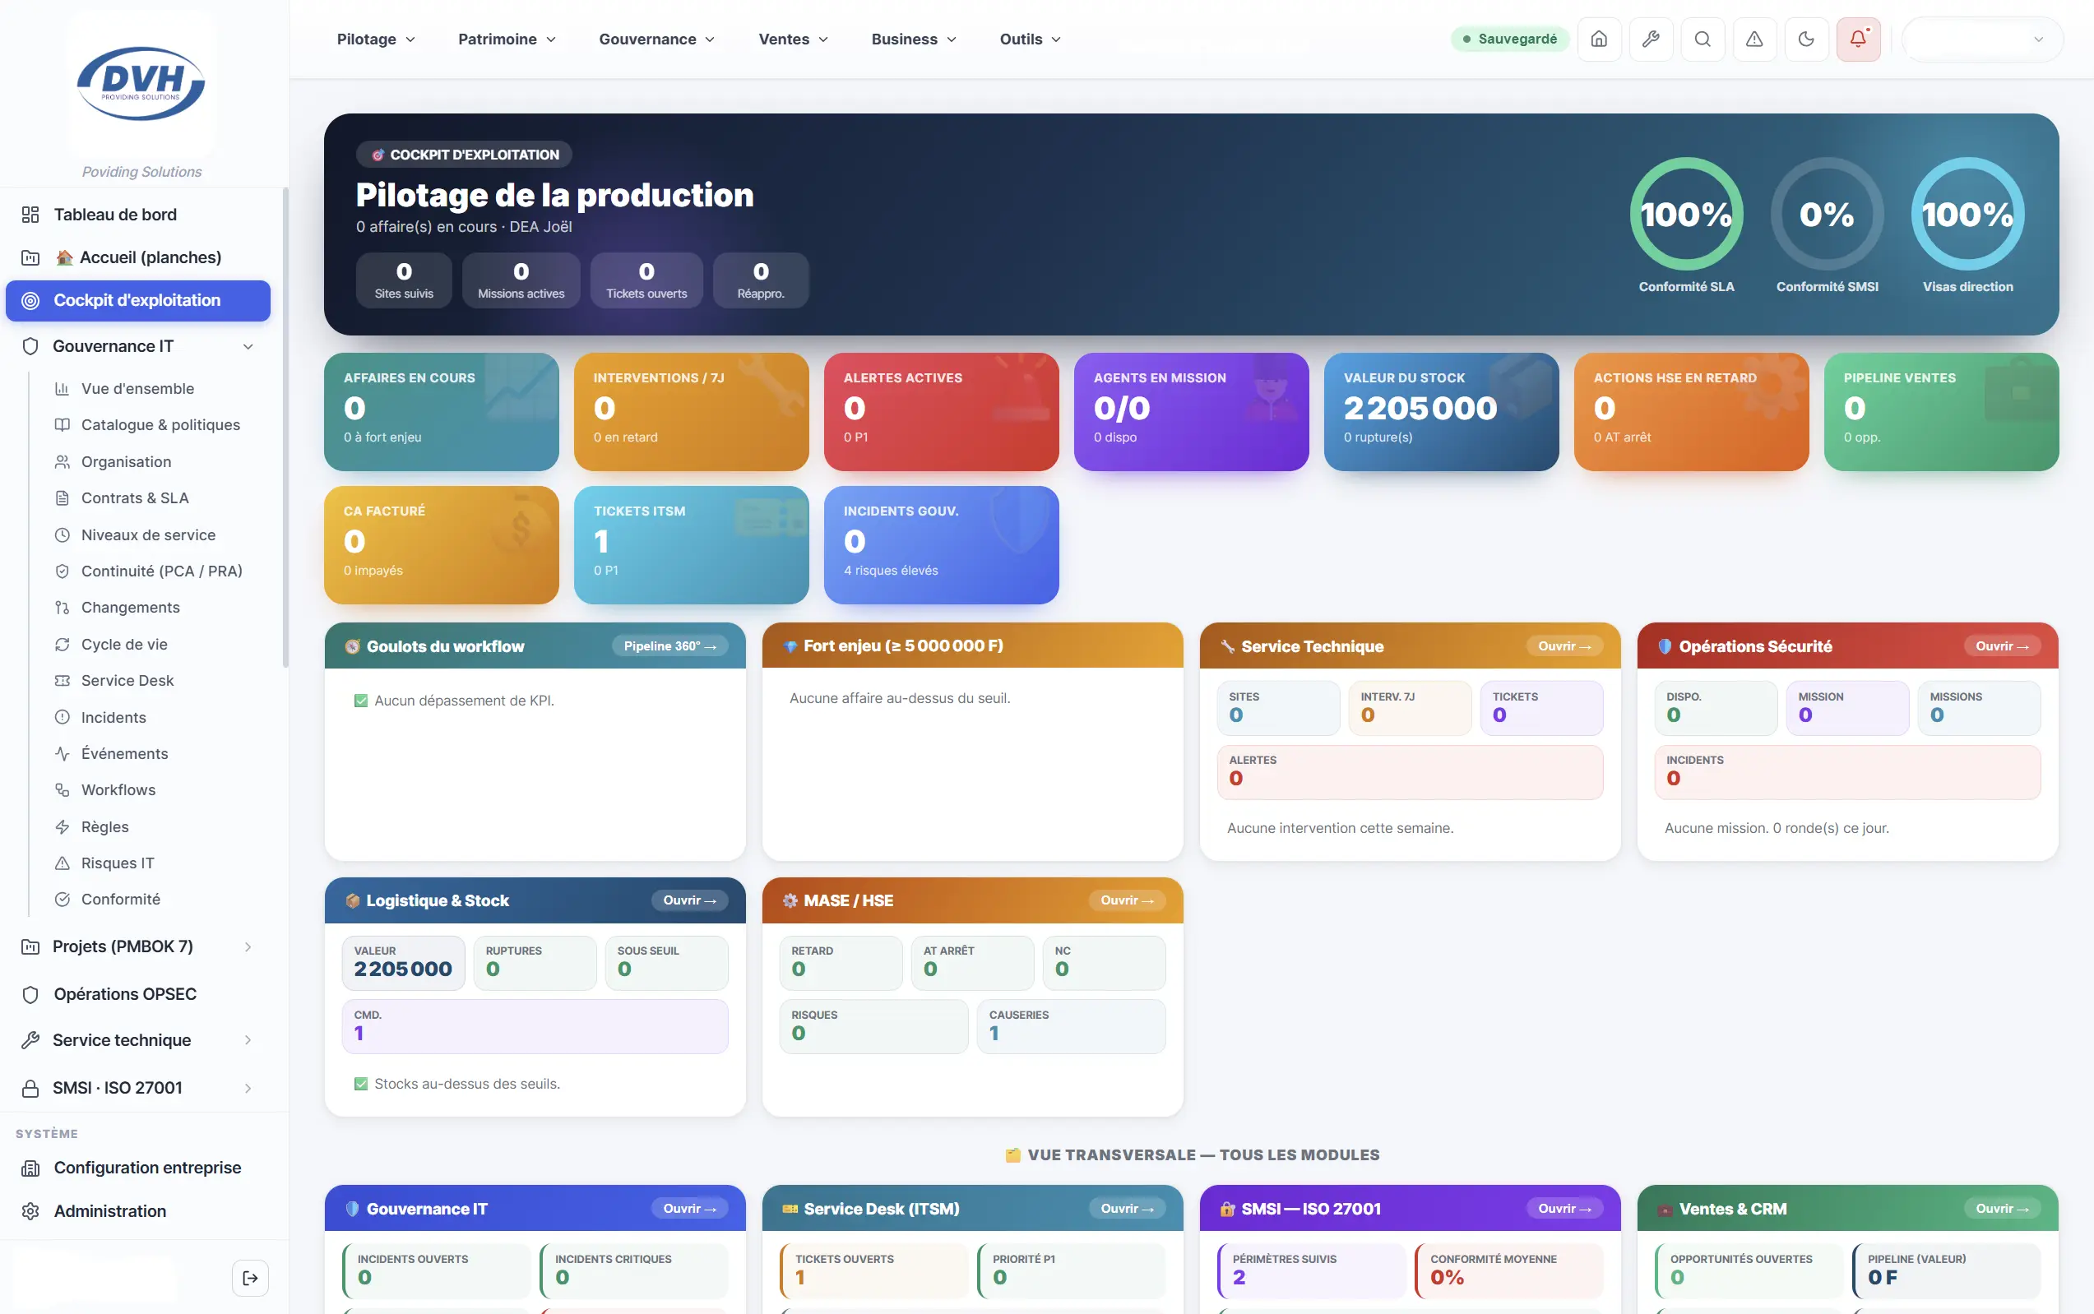
Task: Click the Vue d'ensemble chart icon
Action: coord(62,388)
